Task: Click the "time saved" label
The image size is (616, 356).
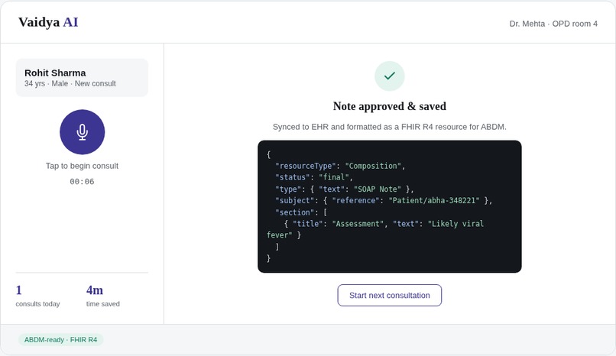Action: point(103,304)
